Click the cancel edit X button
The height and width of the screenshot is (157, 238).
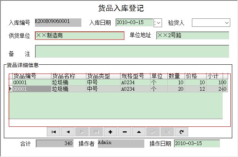pos(167,132)
